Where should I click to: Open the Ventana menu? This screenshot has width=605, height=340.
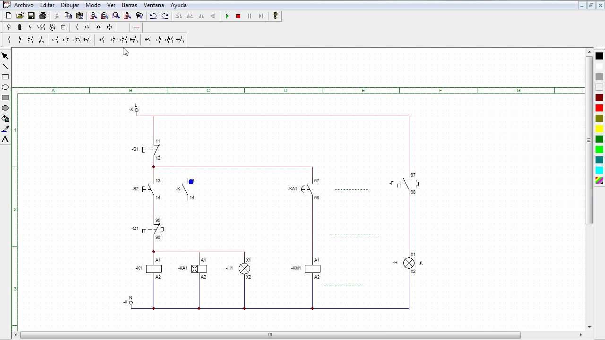pos(154,5)
